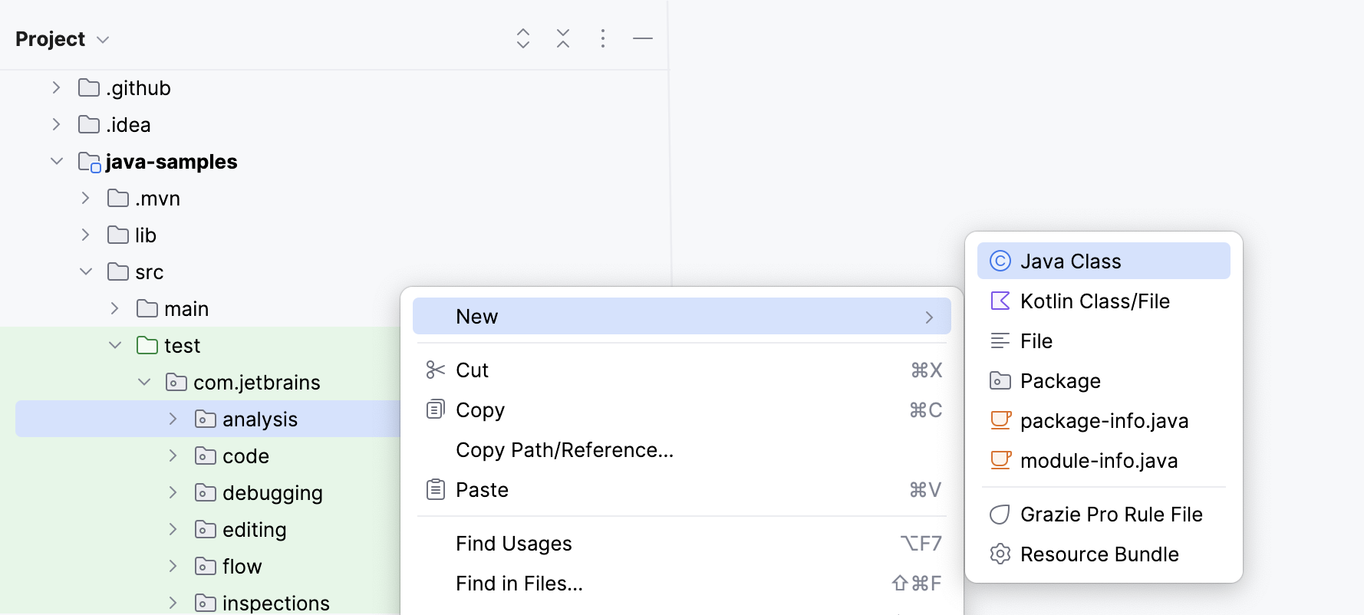The height and width of the screenshot is (615, 1364).
Task: Expand the main folder
Action: 114,309
